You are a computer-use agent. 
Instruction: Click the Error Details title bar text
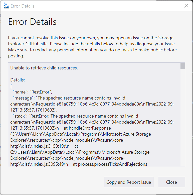[x=23, y=6]
